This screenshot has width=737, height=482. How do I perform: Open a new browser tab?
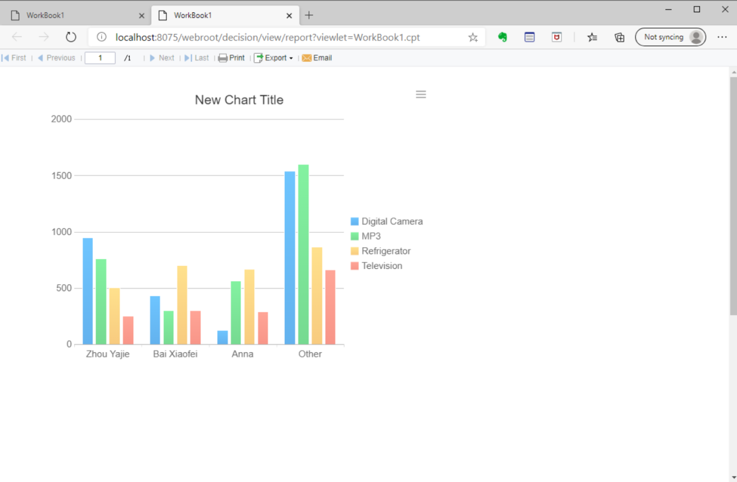[x=309, y=15]
